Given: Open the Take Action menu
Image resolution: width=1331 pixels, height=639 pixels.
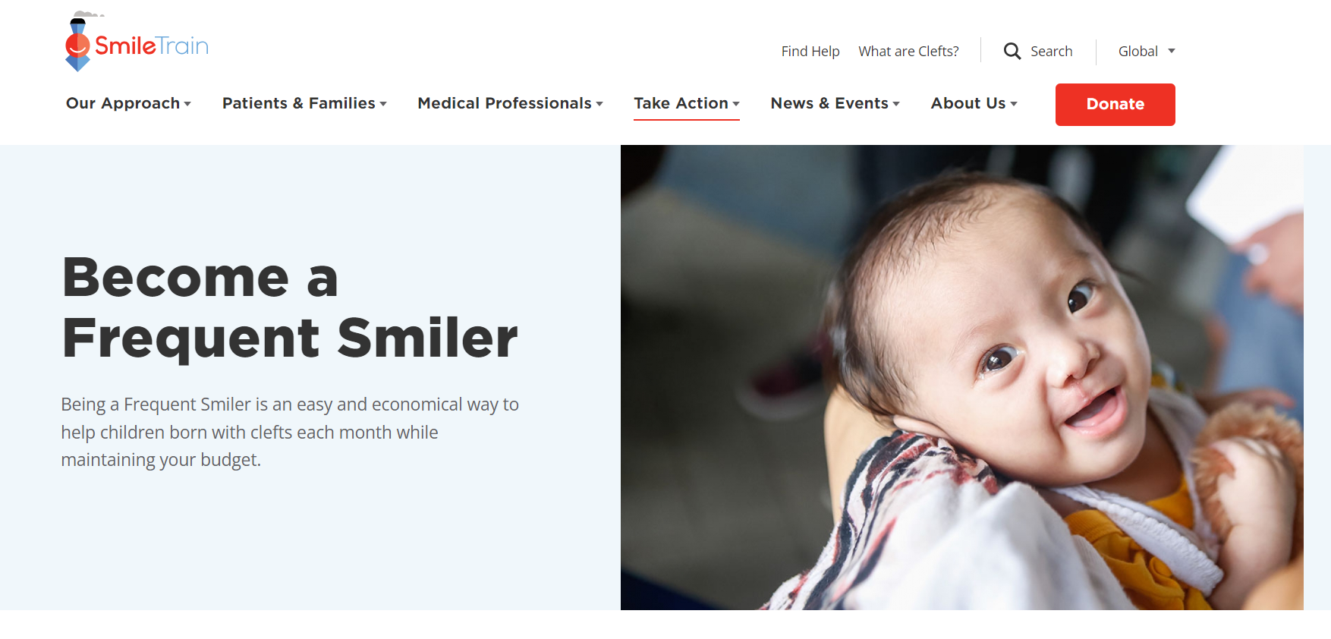Looking at the screenshot, I should click(687, 103).
